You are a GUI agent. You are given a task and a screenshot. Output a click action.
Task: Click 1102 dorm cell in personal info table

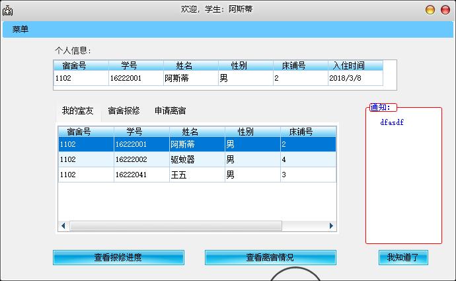coord(81,78)
